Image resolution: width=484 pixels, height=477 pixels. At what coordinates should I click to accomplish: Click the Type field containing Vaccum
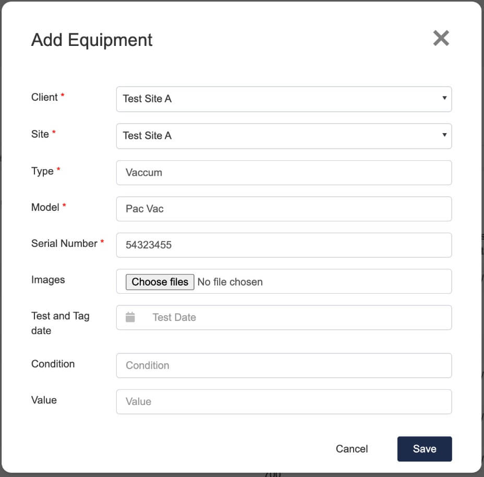tap(284, 172)
